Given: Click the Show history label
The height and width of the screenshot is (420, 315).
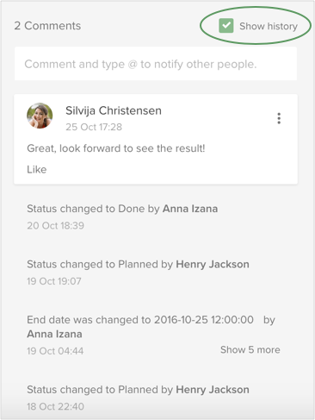Looking at the screenshot, I should pos(269,26).
